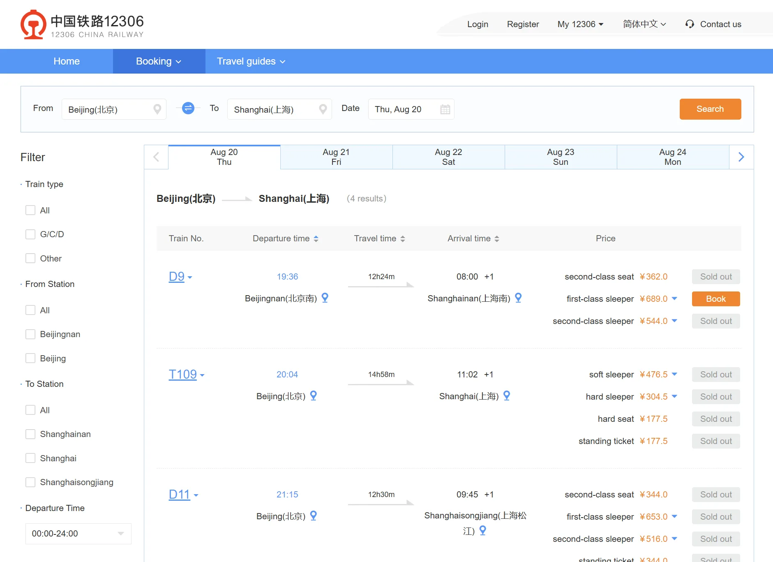Select Aug 21 Fri tab

(x=336, y=157)
